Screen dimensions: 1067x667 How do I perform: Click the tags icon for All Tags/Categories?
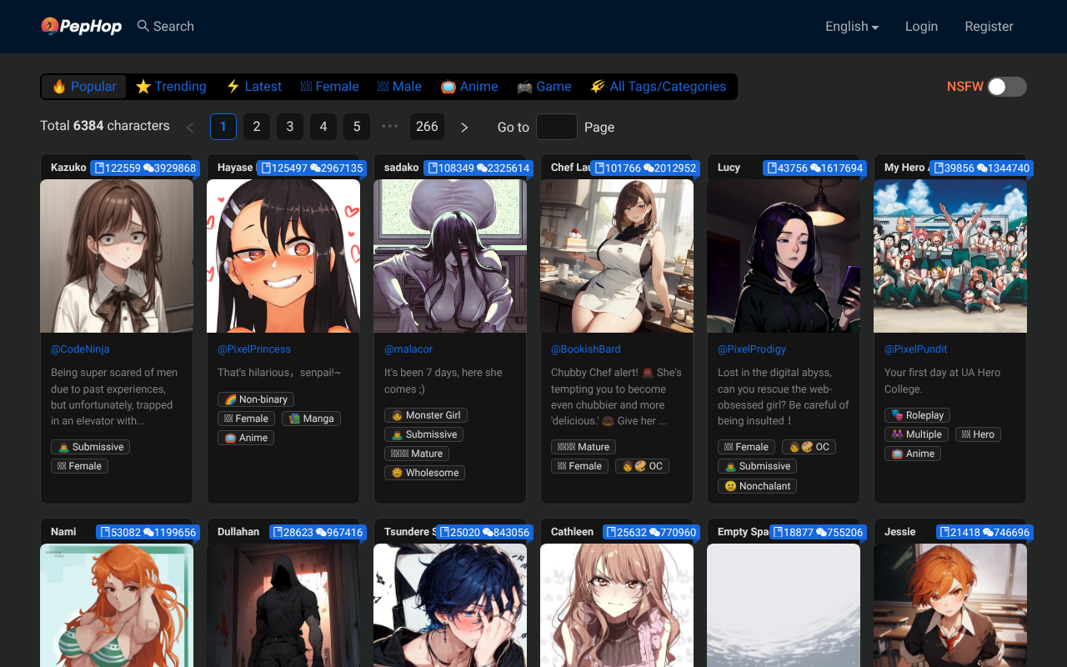598,87
